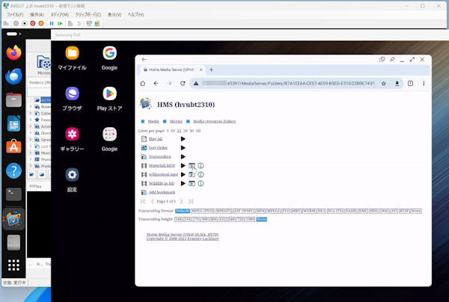Open the browser three-dot menu
Image resolution: width=449 pixels, height=302 pixels.
tap(424, 83)
